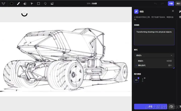Select the Brush tool

pos(18,4)
